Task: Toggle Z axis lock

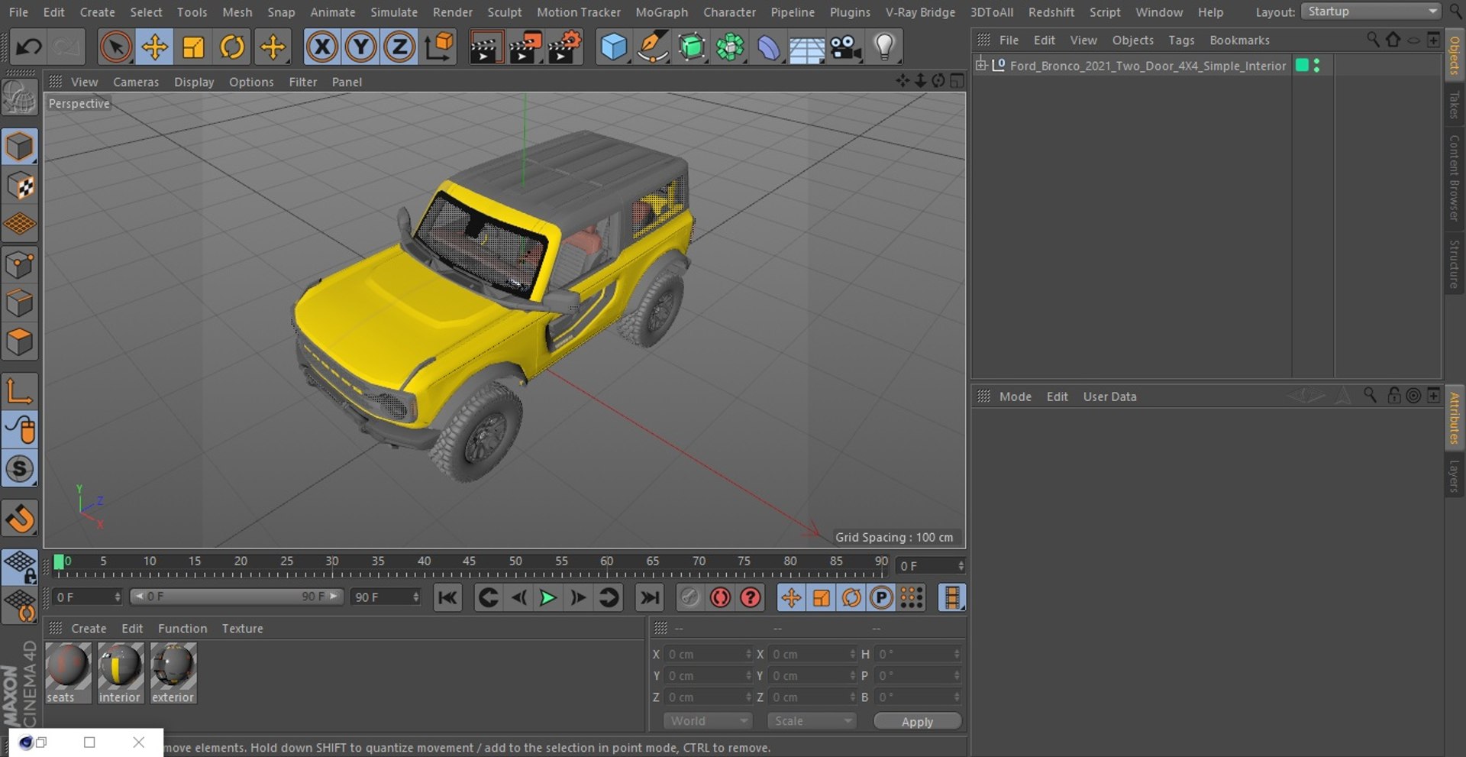Action: (399, 47)
